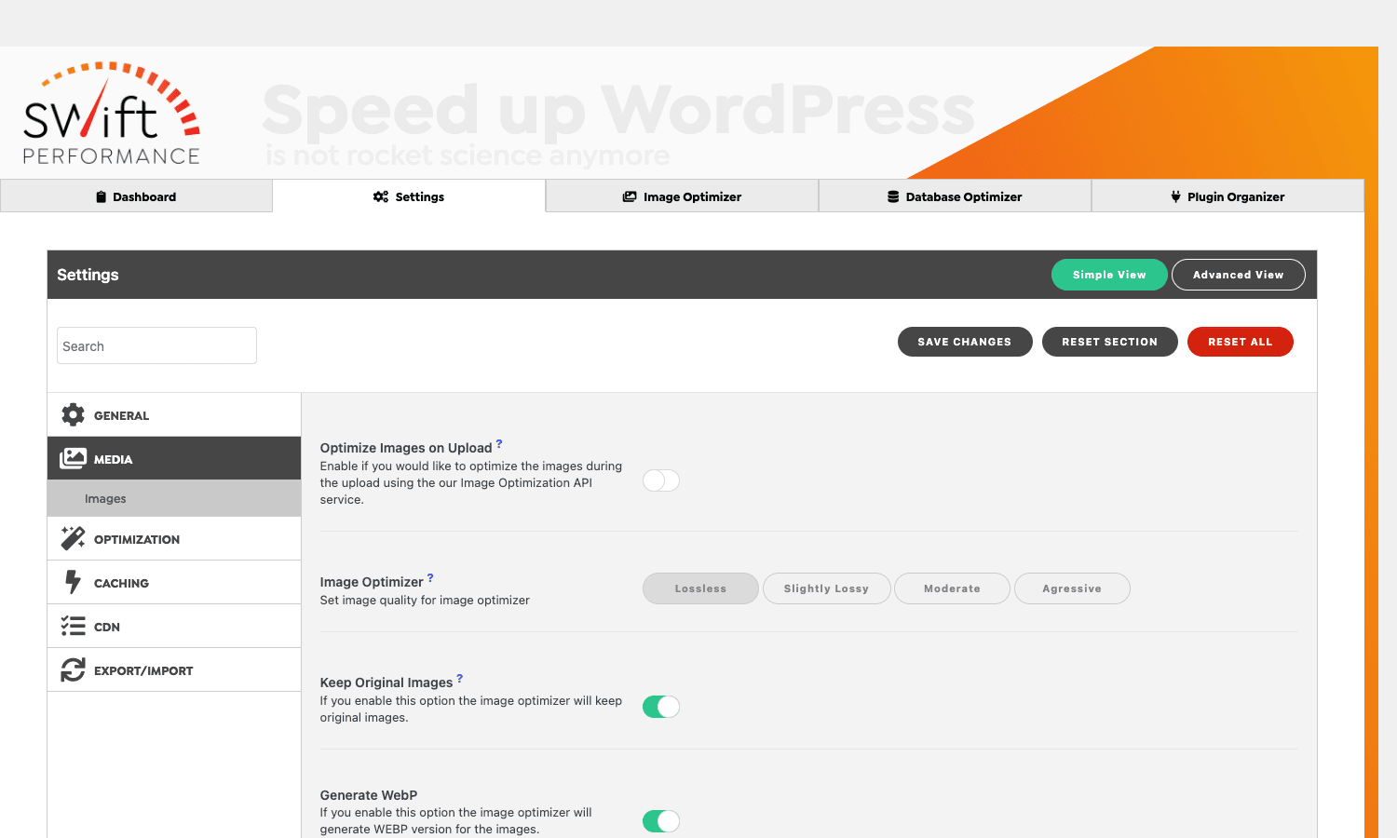This screenshot has width=1397, height=838.
Task: Focus the settings Search field
Action: tap(156, 345)
